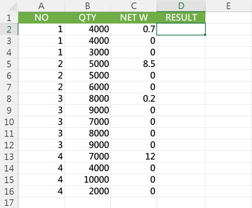Select column C header

pos(134,6)
